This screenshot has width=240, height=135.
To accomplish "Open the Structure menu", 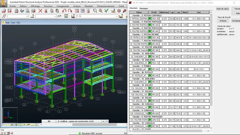I will [48, 6].
